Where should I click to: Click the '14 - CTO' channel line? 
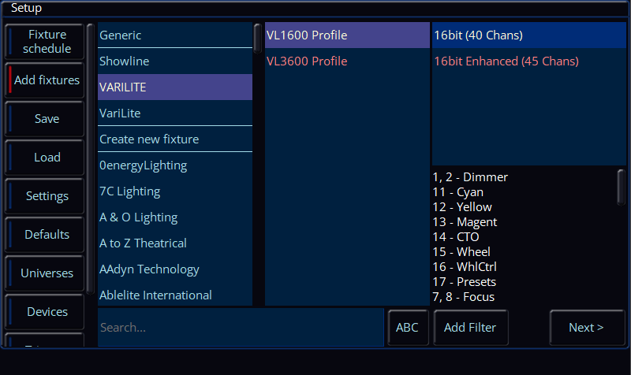[x=456, y=236]
